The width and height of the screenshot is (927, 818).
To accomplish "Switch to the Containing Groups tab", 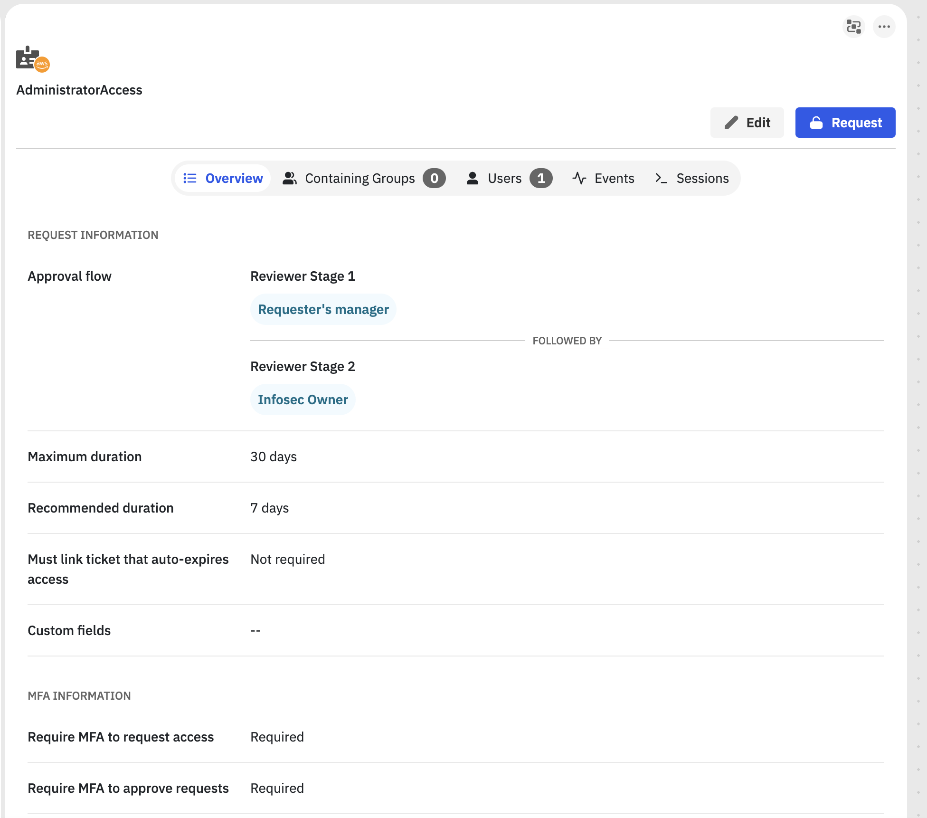I will click(359, 178).
